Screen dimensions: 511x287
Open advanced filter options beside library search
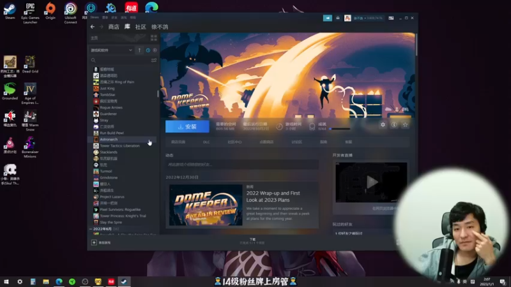(154, 60)
